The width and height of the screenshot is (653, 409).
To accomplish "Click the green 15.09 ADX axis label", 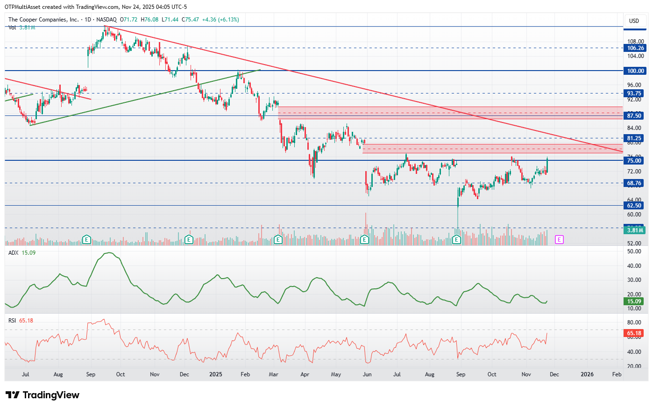I will 634,301.
